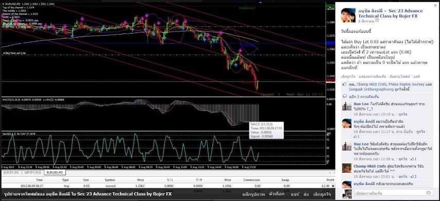Click the camera icon in the comment box

(x=428, y=193)
